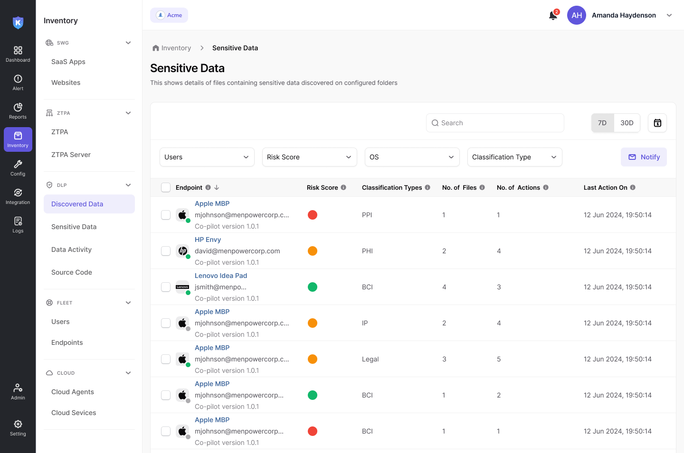Click the Config sidebar icon
Screen dimensions: 684x453
[18, 167]
